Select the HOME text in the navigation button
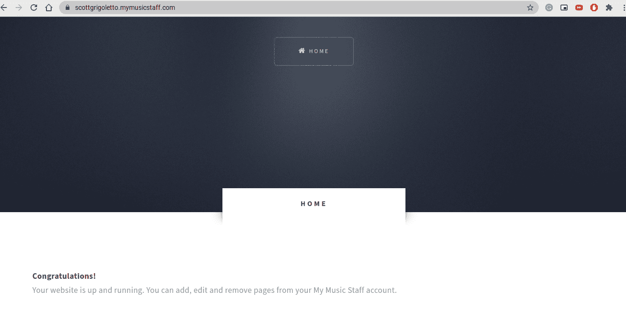This screenshot has height=314, width=626. click(319, 51)
